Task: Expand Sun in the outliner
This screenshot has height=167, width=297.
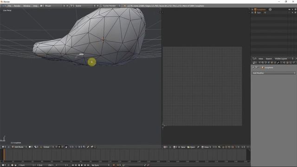Action: coord(252,13)
